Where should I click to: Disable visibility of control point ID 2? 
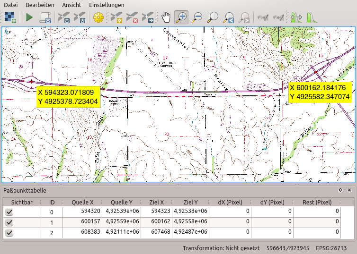click(x=9, y=233)
